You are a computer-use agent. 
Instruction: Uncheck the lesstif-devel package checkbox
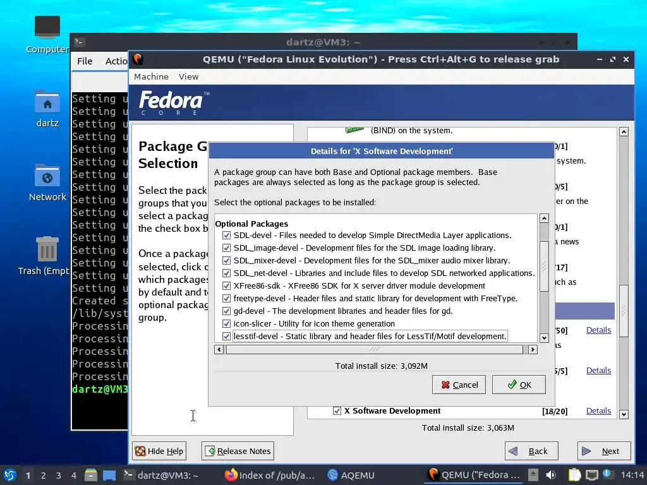coord(226,337)
